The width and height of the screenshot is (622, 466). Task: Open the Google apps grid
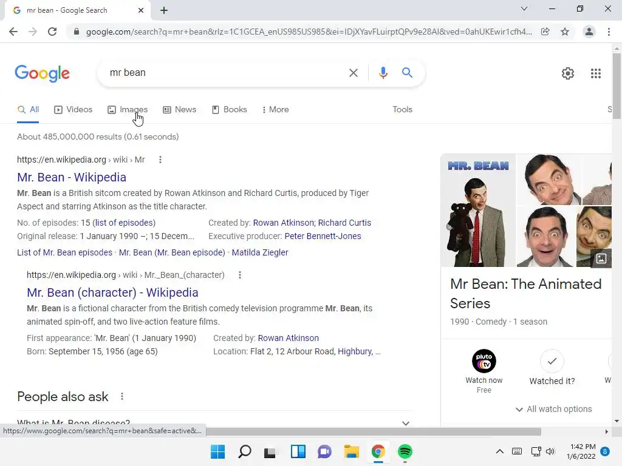[x=595, y=73]
